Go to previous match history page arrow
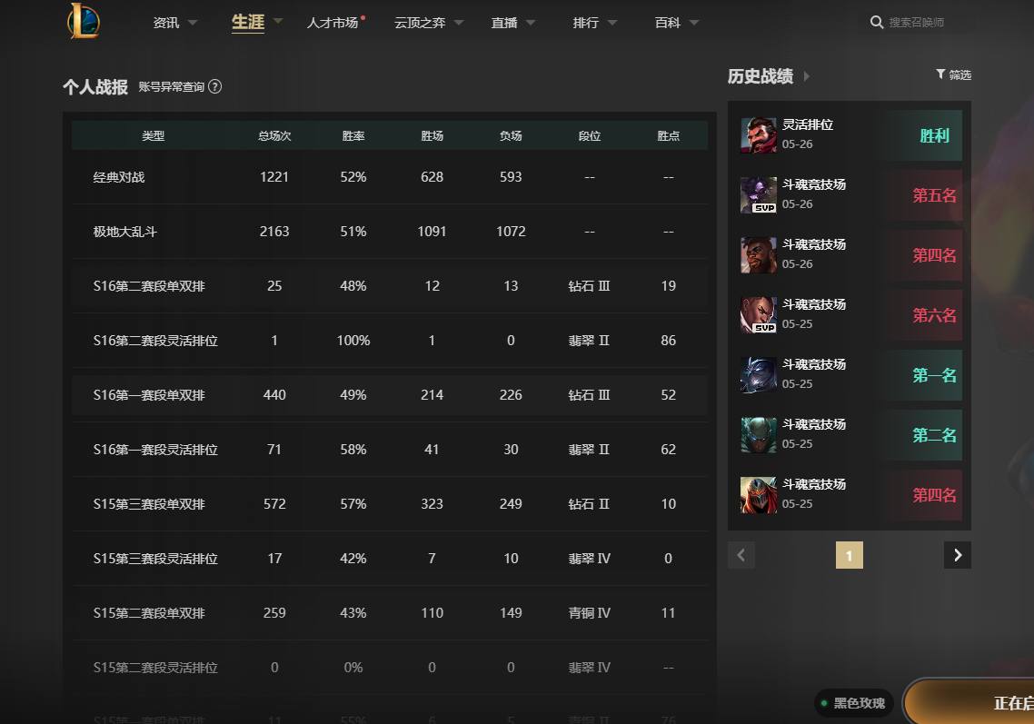The height and width of the screenshot is (724, 1034). click(x=741, y=555)
